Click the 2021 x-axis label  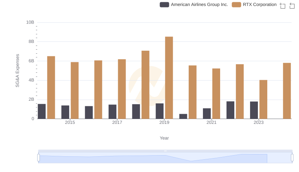tap(212, 122)
